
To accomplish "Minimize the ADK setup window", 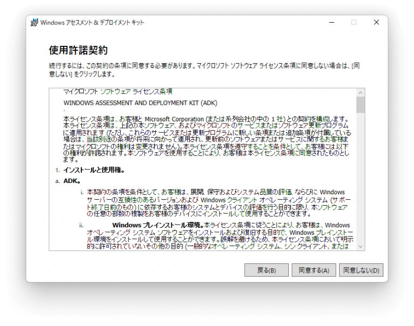I will (332, 23).
